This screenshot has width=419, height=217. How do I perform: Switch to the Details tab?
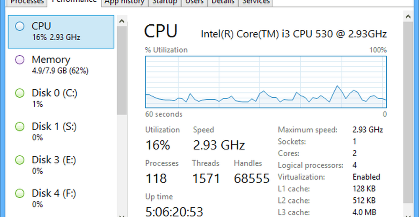(223, 3)
